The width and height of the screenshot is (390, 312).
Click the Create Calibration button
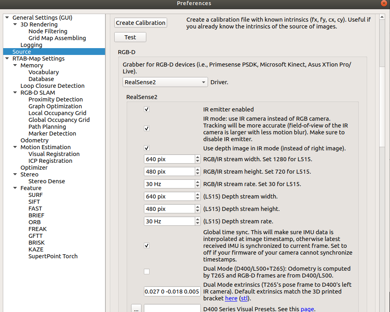click(140, 23)
